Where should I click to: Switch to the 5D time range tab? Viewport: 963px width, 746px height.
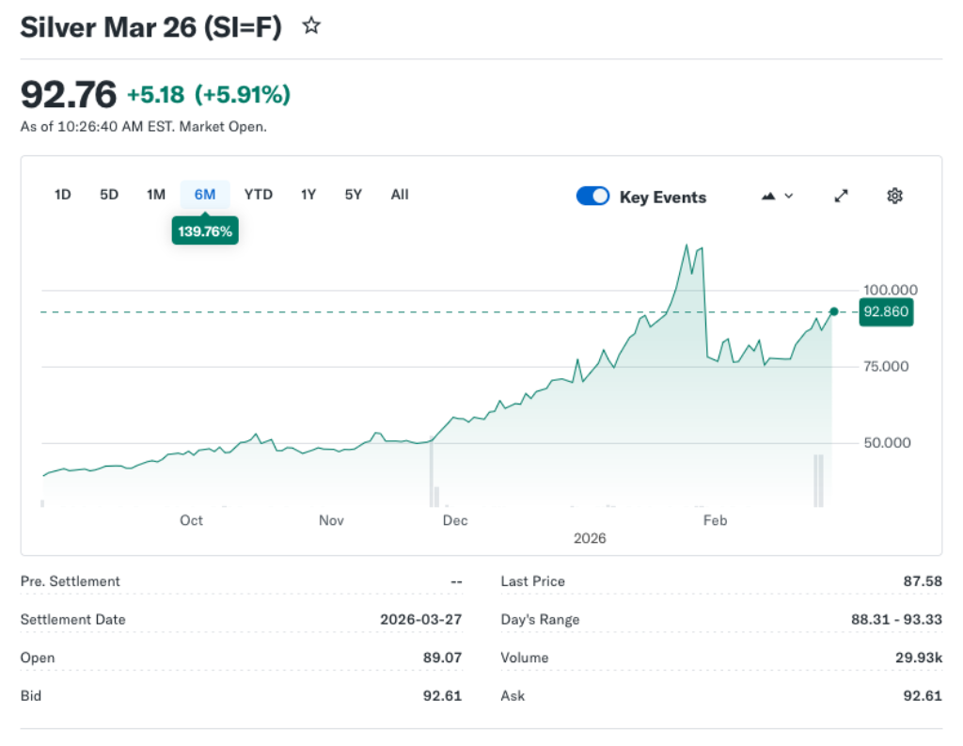pos(108,195)
